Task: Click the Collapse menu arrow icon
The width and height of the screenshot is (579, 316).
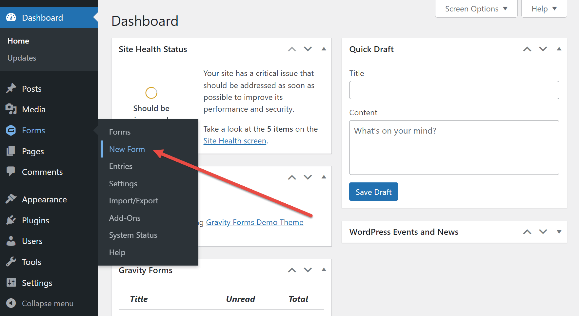Action: click(11, 303)
